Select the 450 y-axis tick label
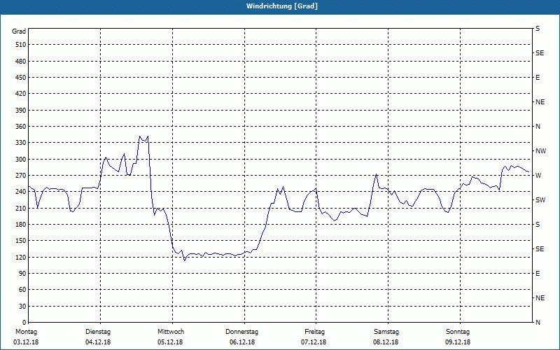The height and width of the screenshot is (350, 560). coord(21,78)
